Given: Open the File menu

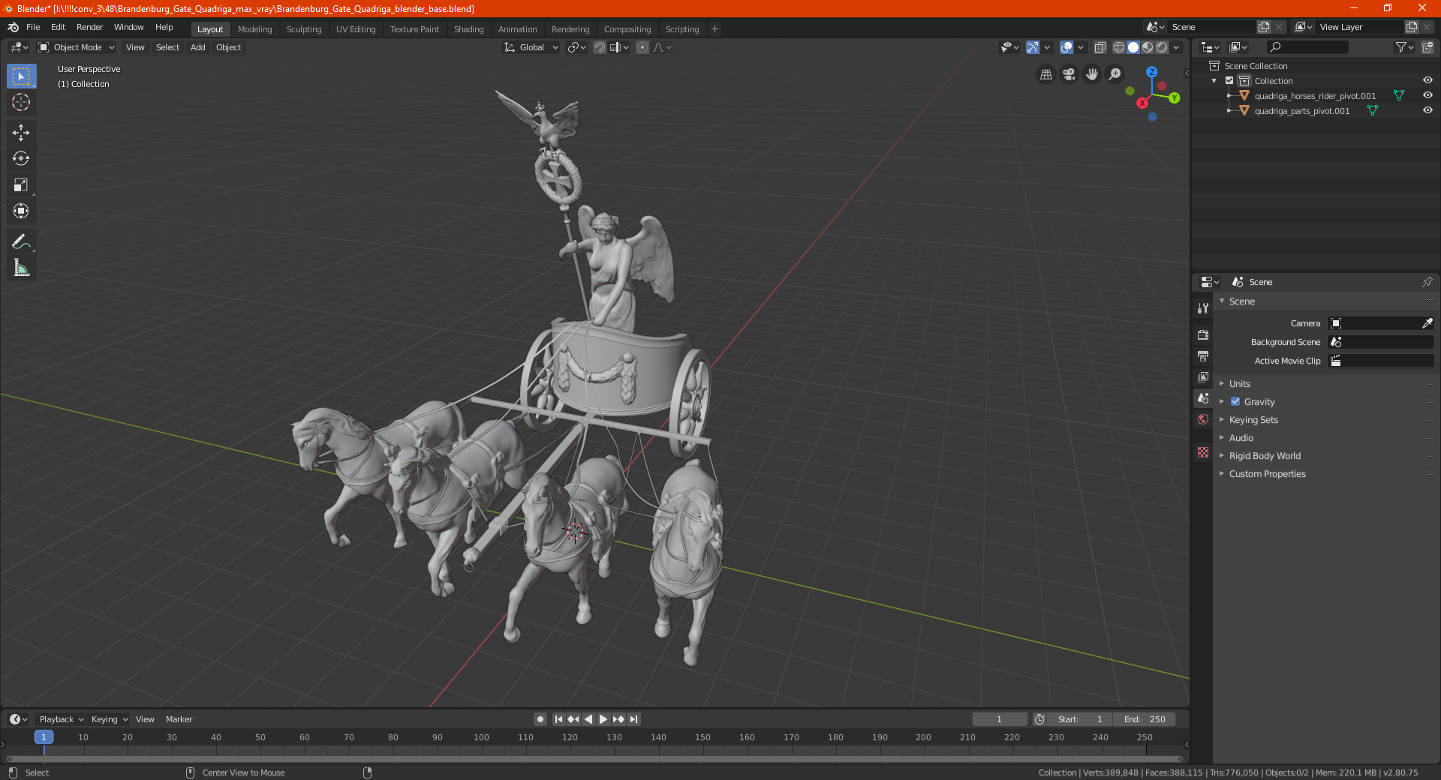Looking at the screenshot, I should (33, 27).
